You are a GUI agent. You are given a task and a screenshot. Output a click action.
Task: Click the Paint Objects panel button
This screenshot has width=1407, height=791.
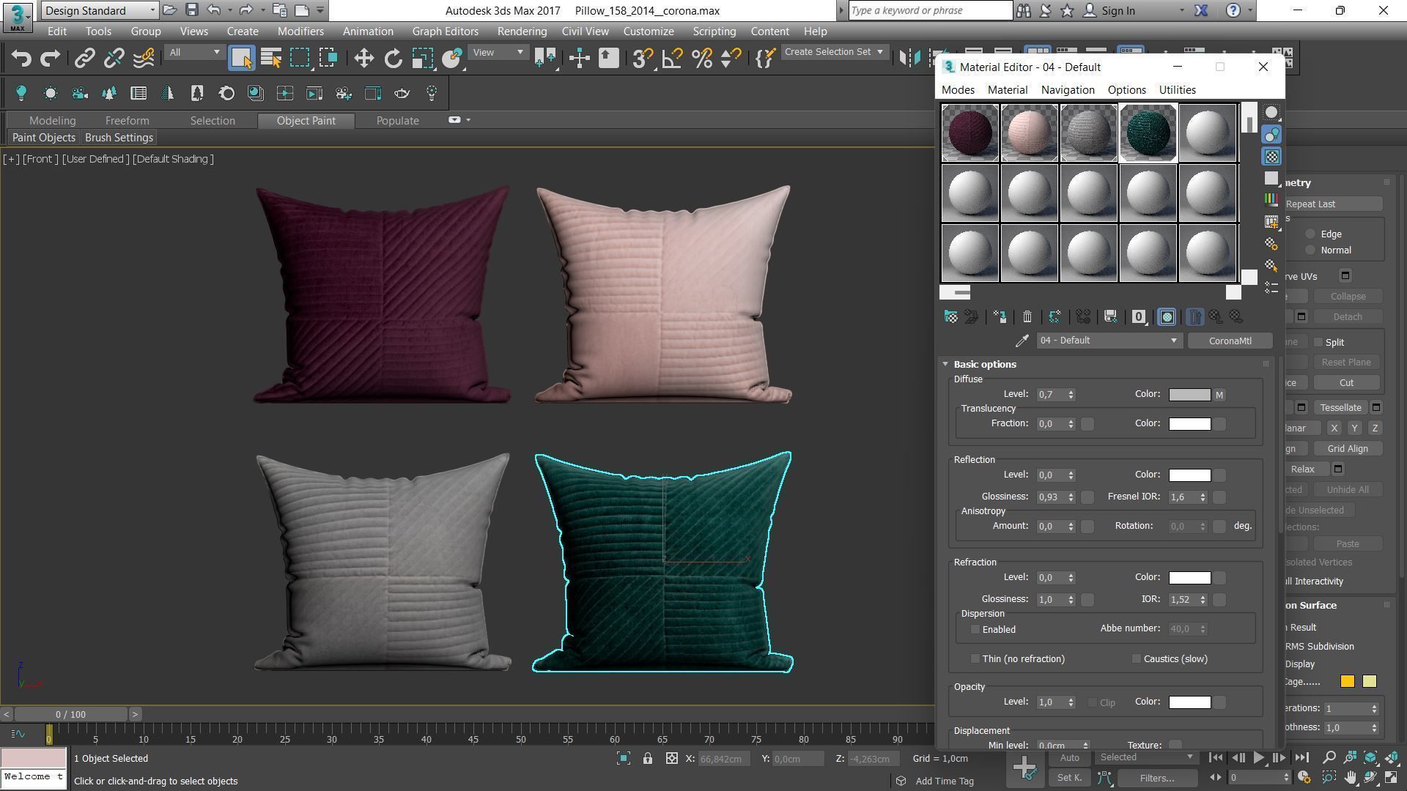point(44,138)
